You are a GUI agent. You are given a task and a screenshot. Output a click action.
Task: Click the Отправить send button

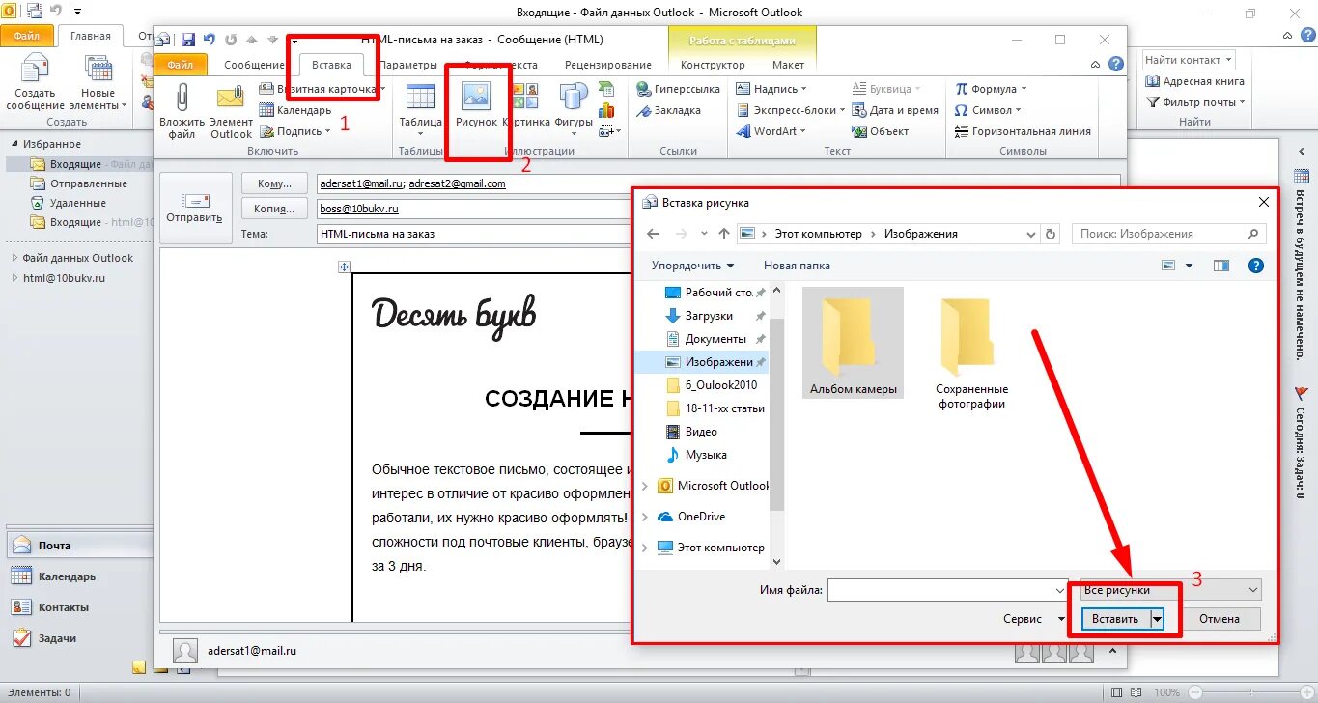[x=195, y=207]
